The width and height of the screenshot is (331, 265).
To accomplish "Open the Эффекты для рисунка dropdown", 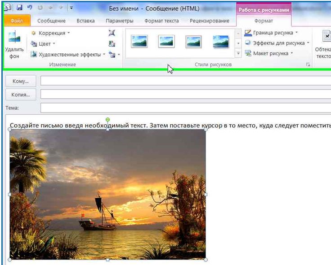I will tap(277, 43).
